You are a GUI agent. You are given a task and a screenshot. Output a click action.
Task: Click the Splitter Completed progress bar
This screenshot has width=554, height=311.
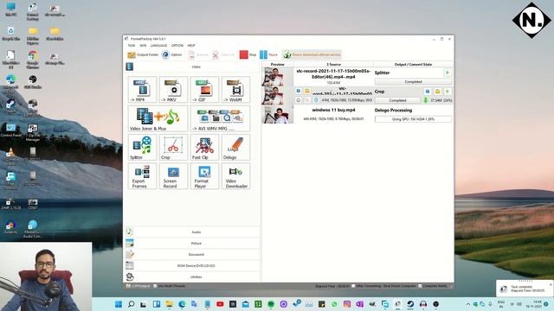413,81
